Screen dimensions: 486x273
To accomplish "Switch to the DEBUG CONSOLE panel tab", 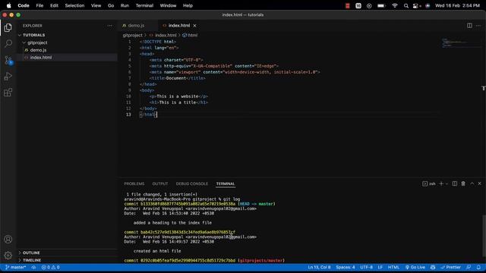I will point(192,184).
